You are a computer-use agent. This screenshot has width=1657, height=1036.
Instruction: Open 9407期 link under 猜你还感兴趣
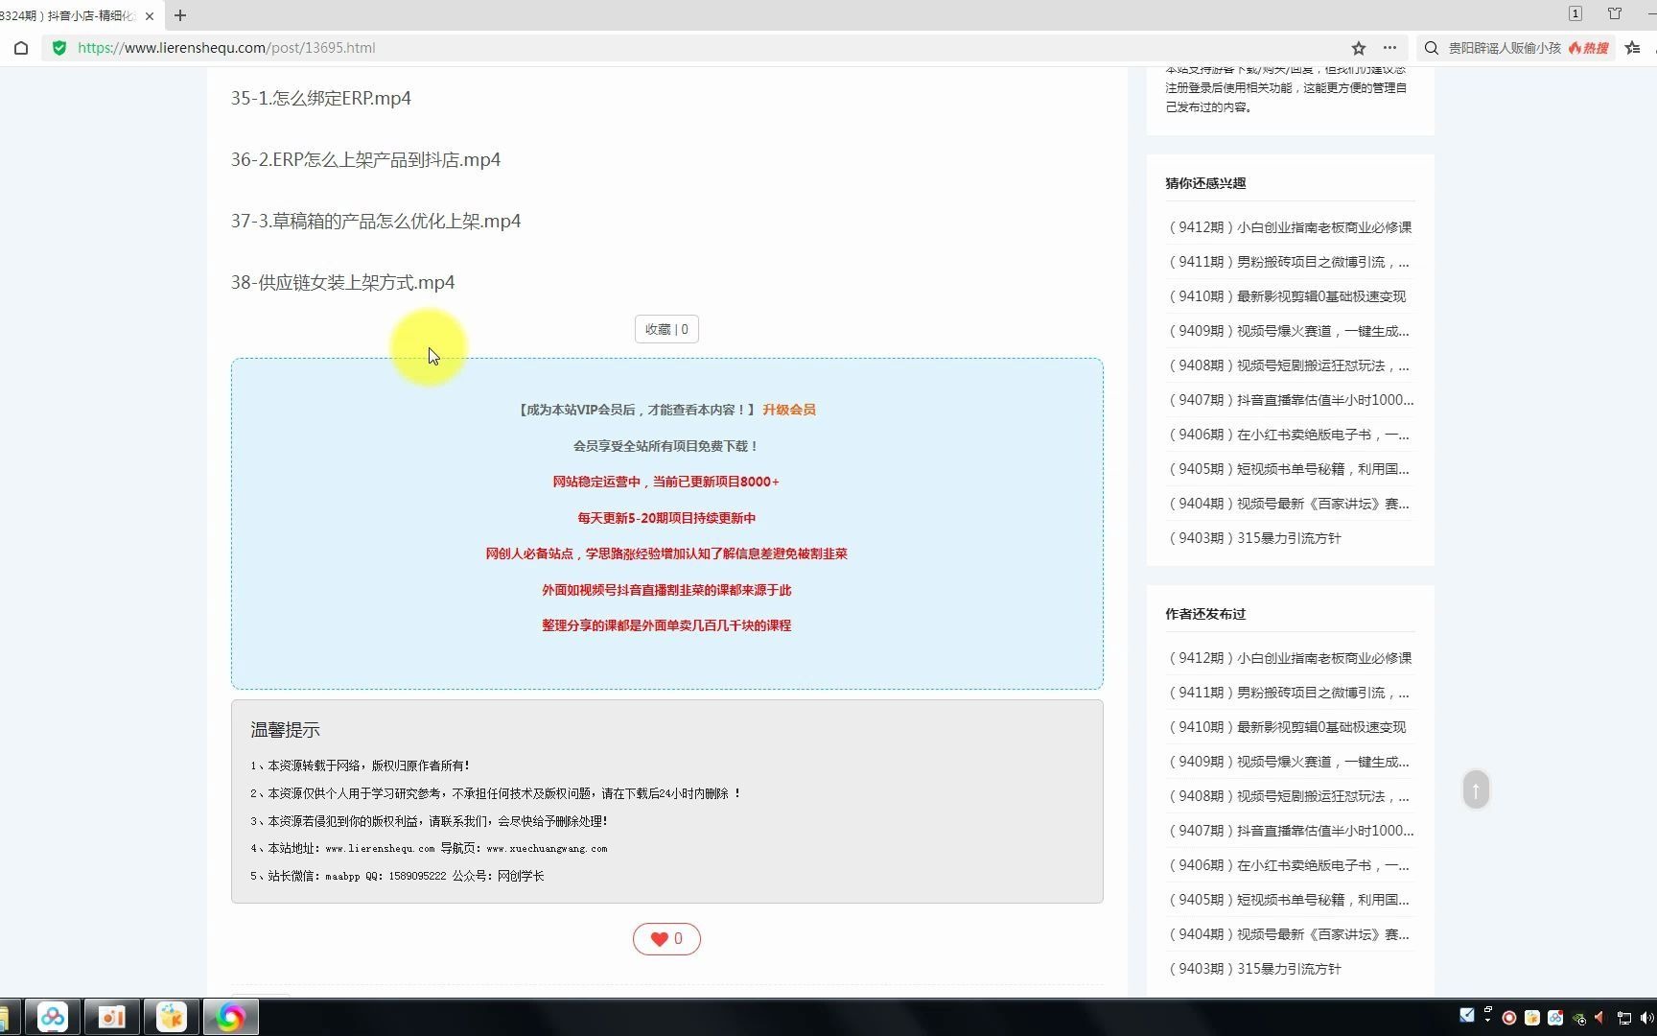1290,400
